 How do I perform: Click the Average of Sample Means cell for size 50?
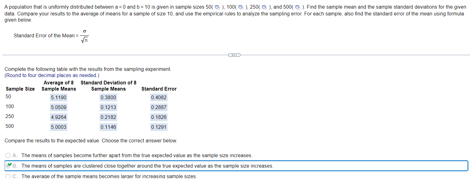pos(59,97)
